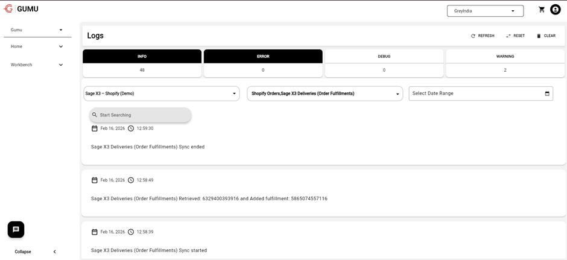Click the calendar icon in date range field
The height and width of the screenshot is (260, 567).
[547, 94]
